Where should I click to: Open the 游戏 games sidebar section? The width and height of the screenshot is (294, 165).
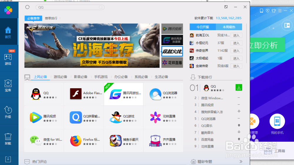click(8, 60)
